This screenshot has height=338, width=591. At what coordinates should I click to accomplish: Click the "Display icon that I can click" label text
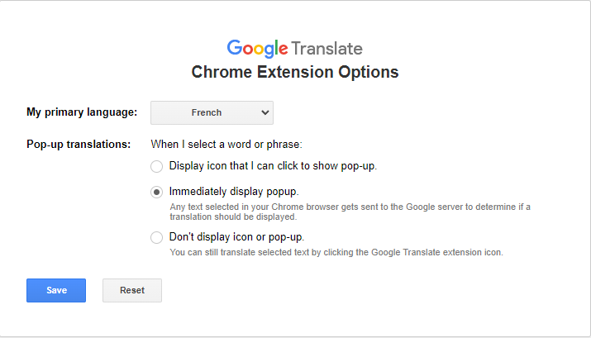[273, 166]
